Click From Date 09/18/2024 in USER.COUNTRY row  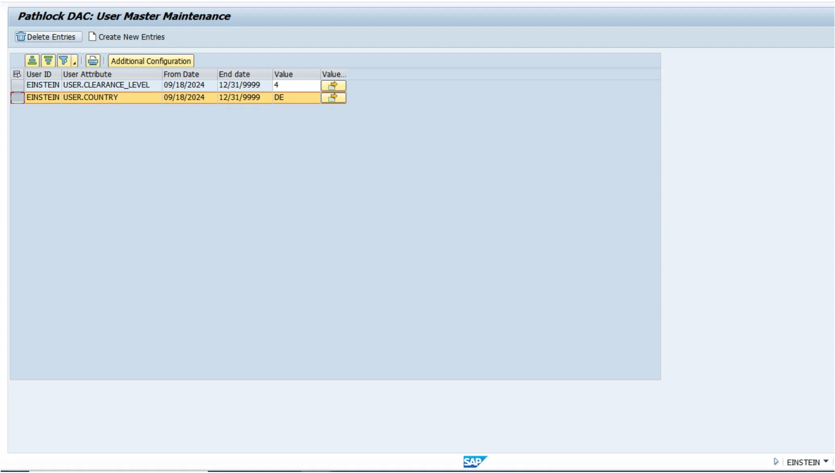click(189, 98)
